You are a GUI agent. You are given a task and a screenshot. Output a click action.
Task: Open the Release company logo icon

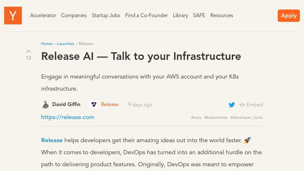[94, 105]
